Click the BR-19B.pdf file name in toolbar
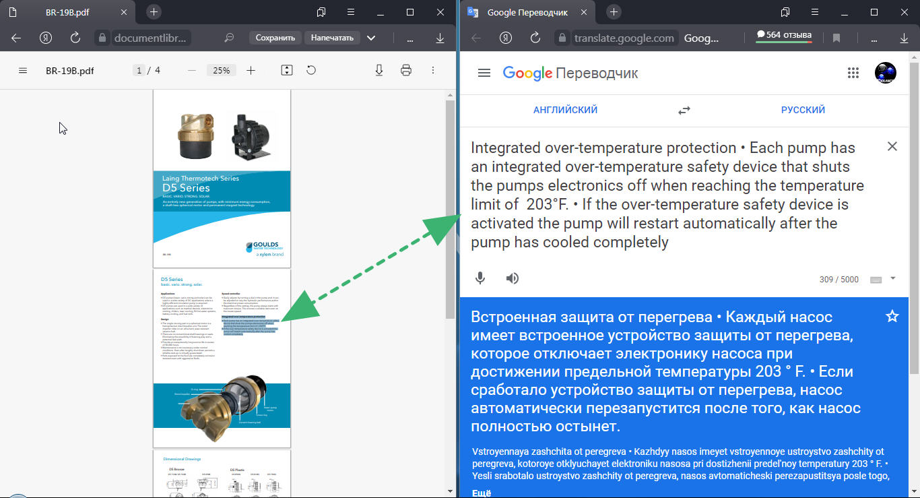The image size is (920, 498). click(x=70, y=70)
